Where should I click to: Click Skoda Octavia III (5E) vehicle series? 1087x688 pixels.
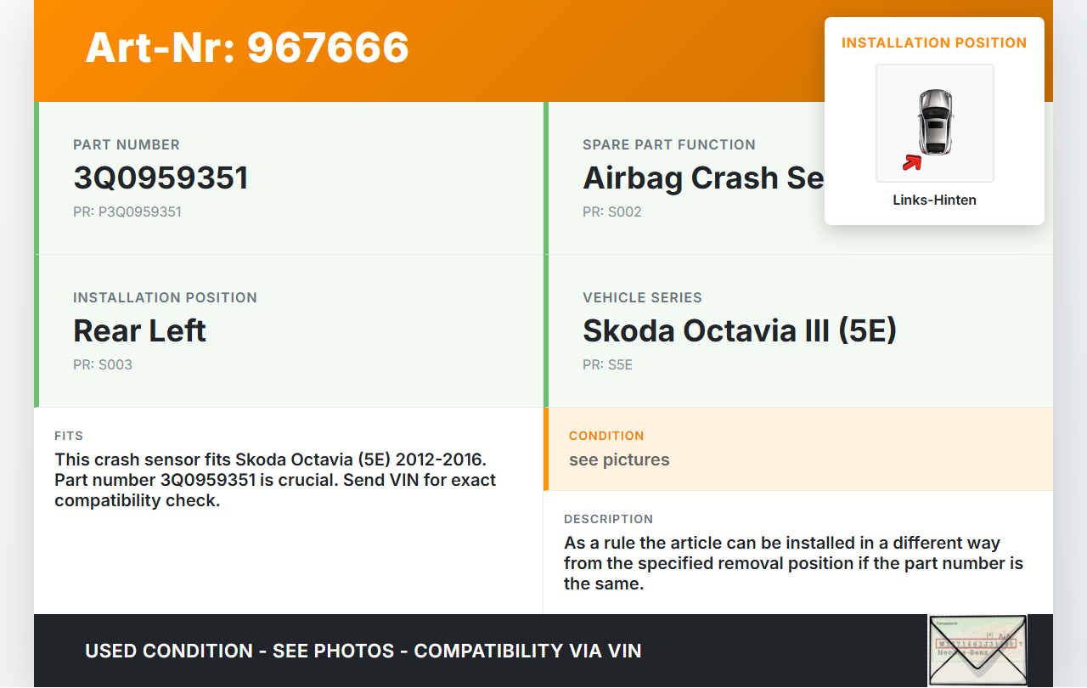pyautogui.click(x=739, y=331)
